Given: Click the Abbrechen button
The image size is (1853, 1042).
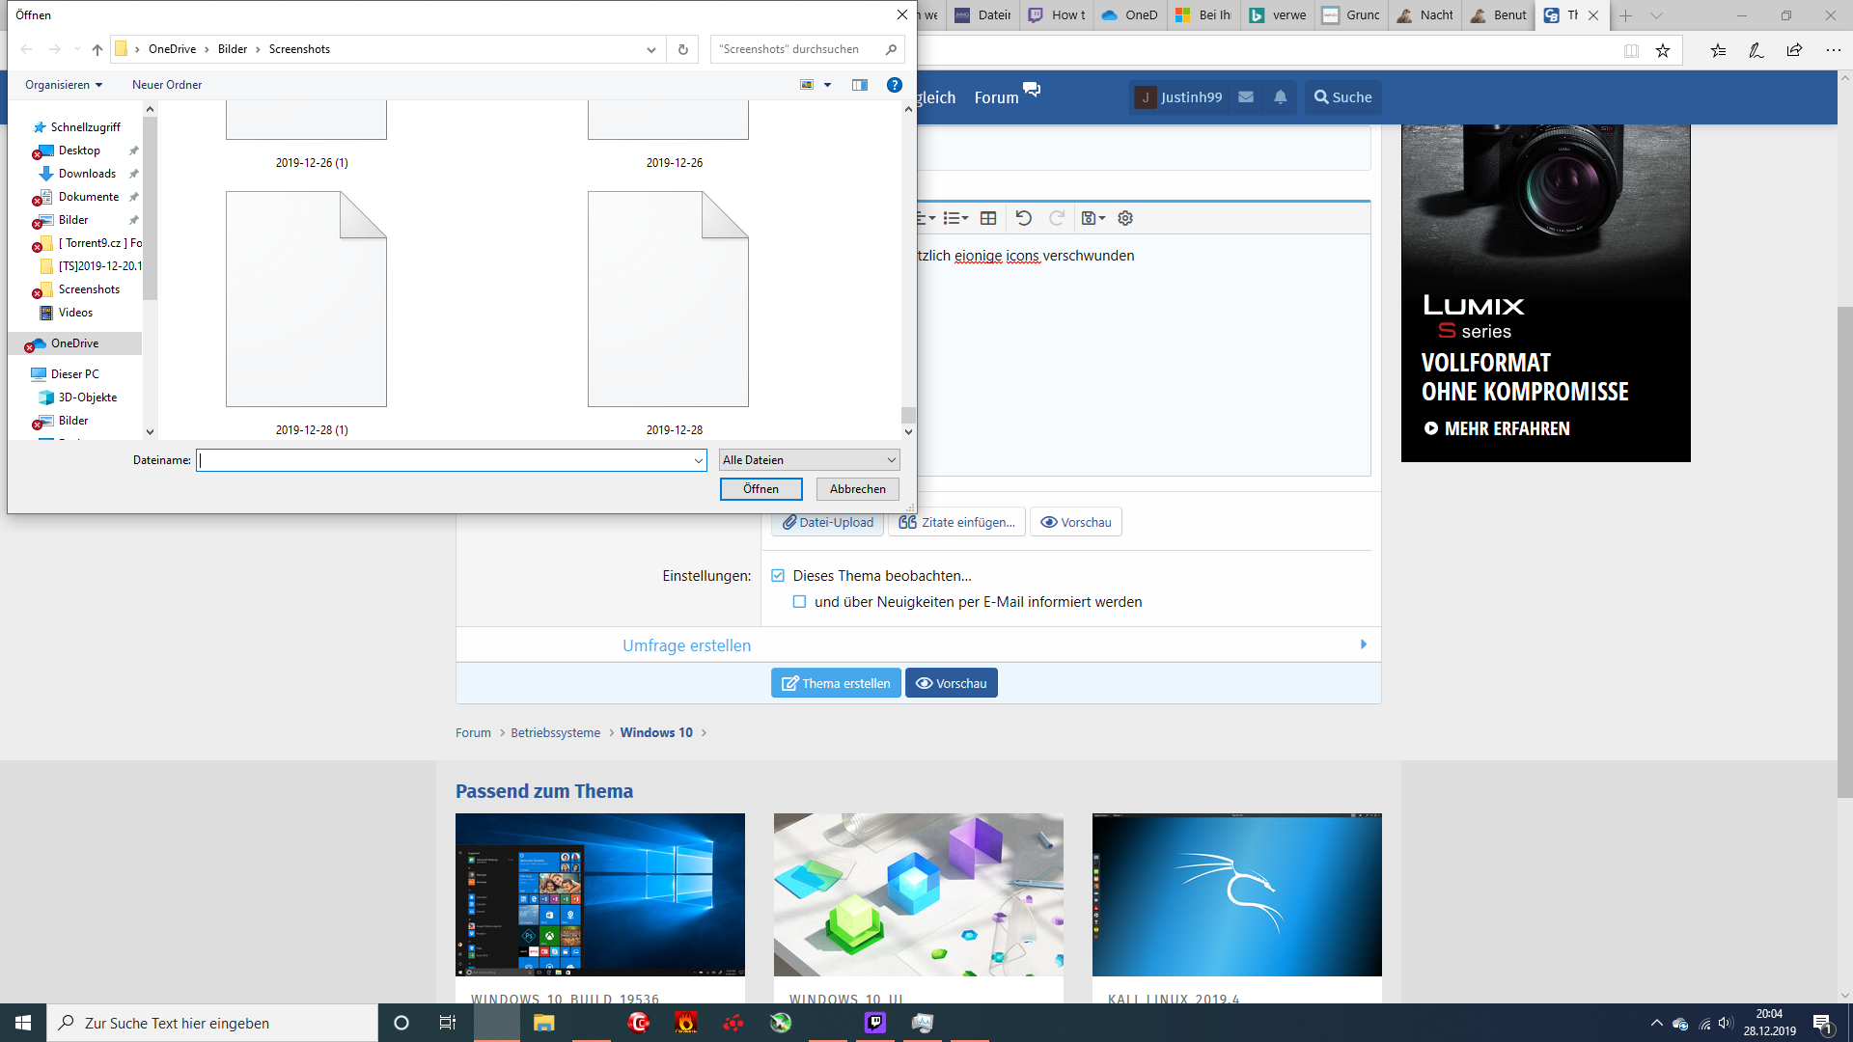Looking at the screenshot, I should click(x=857, y=489).
